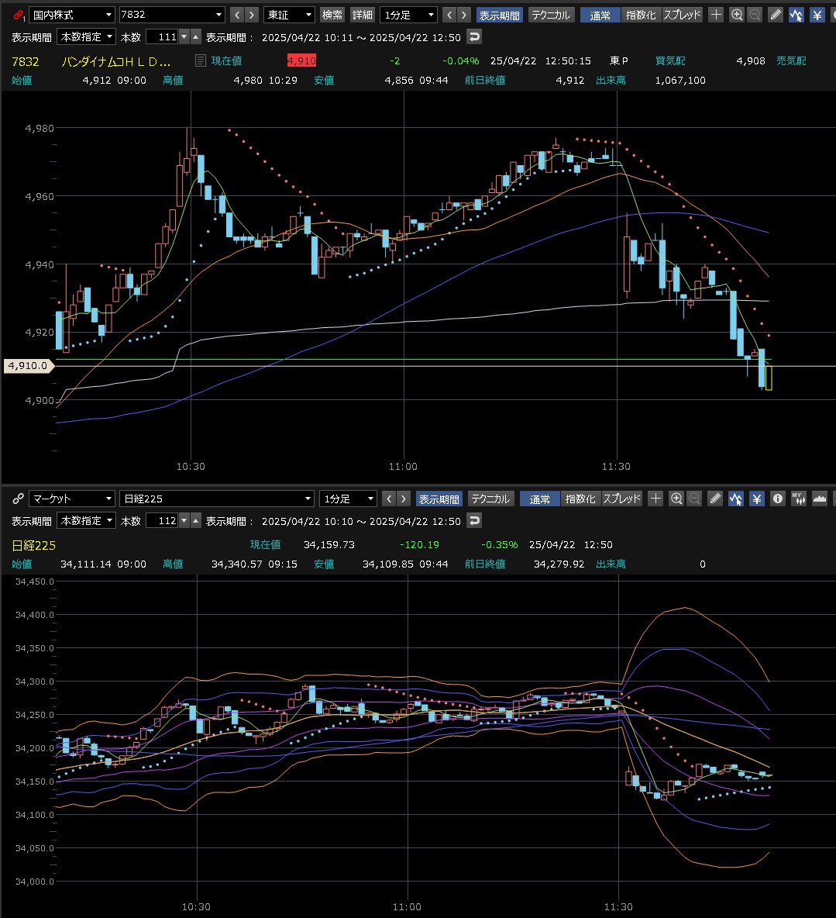Open the マーケット category dropdown
The image size is (836, 918).
click(x=71, y=499)
